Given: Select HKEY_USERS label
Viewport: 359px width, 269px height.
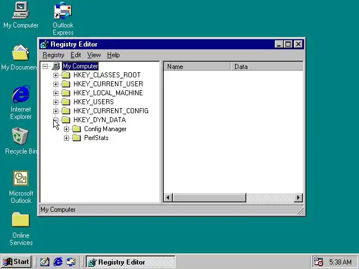Looking at the screenshot, I should coord(94,102).
